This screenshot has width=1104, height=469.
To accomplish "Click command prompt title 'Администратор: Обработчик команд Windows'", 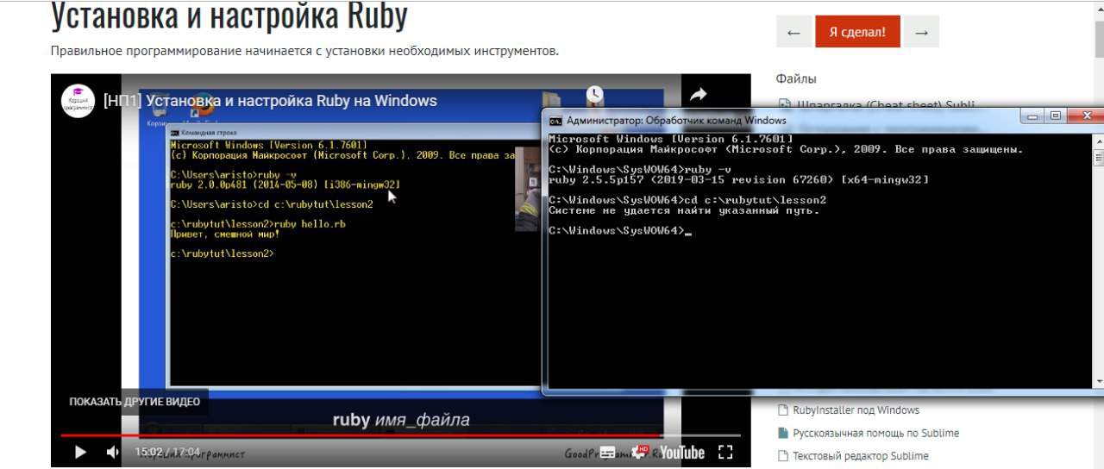I will tap(676, 121).
